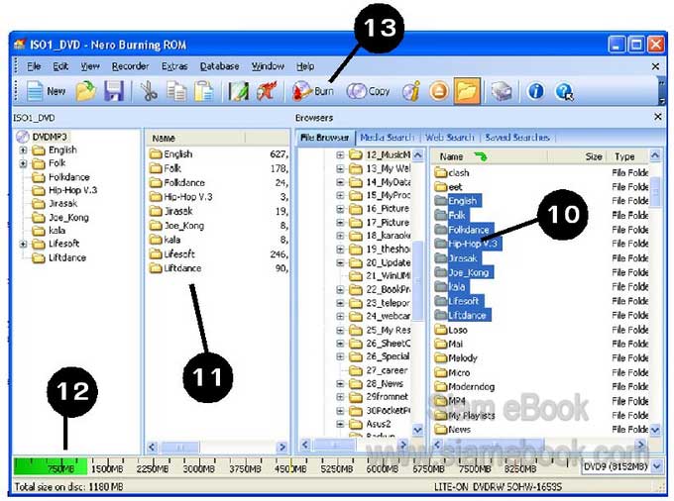Click the Burn button in toolbar
This screenshot has height=501, width=674.
pyautogui.click(x=312, y=91)
